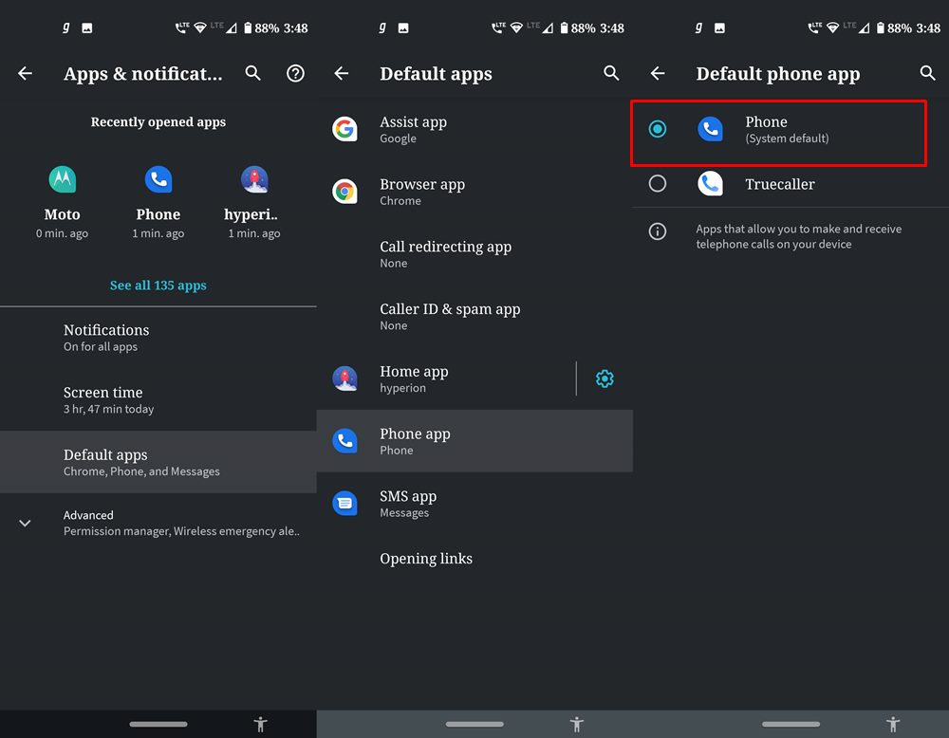Open Home app settings gear
949x738 pixels.
(x=605, y=378)
